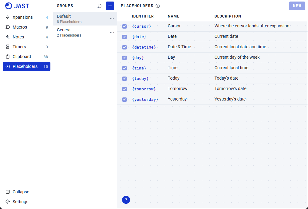Click the 'Cursor' name cell
The height and width of the screenshot is (209, 308).
tap(174, 26)
